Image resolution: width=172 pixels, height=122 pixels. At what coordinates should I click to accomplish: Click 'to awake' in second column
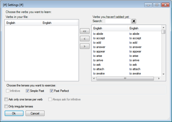[x=135, y=73]
